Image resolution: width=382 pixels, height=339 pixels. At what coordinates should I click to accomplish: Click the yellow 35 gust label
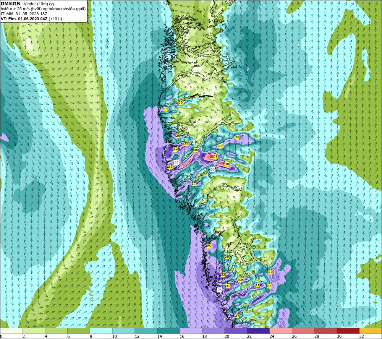point(186,144)
